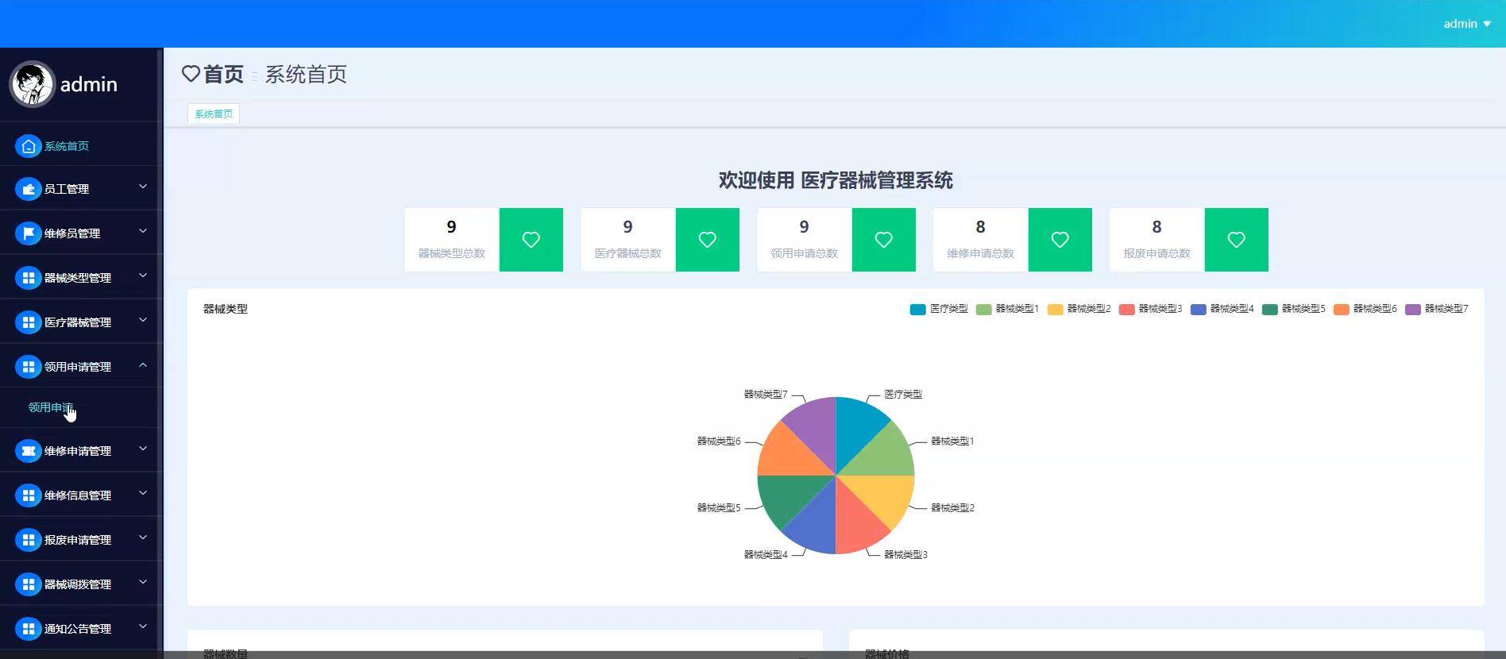Click the green heart tile for 维修申请总数

(1060, 240)
